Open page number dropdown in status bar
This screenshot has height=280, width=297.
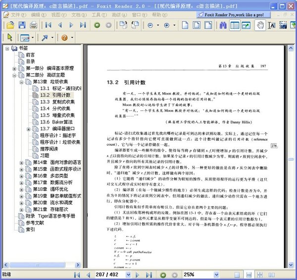[x=128, y=275]
